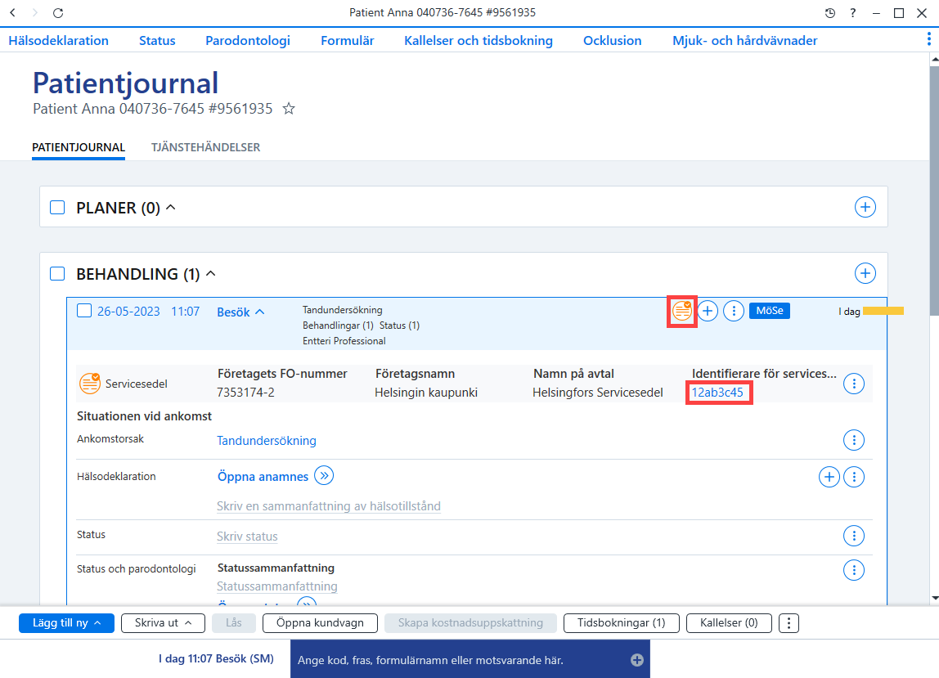Screen dimensions: 939x678
Task: Open the three-dot menu in the visit header
Action: coord(734,311)
